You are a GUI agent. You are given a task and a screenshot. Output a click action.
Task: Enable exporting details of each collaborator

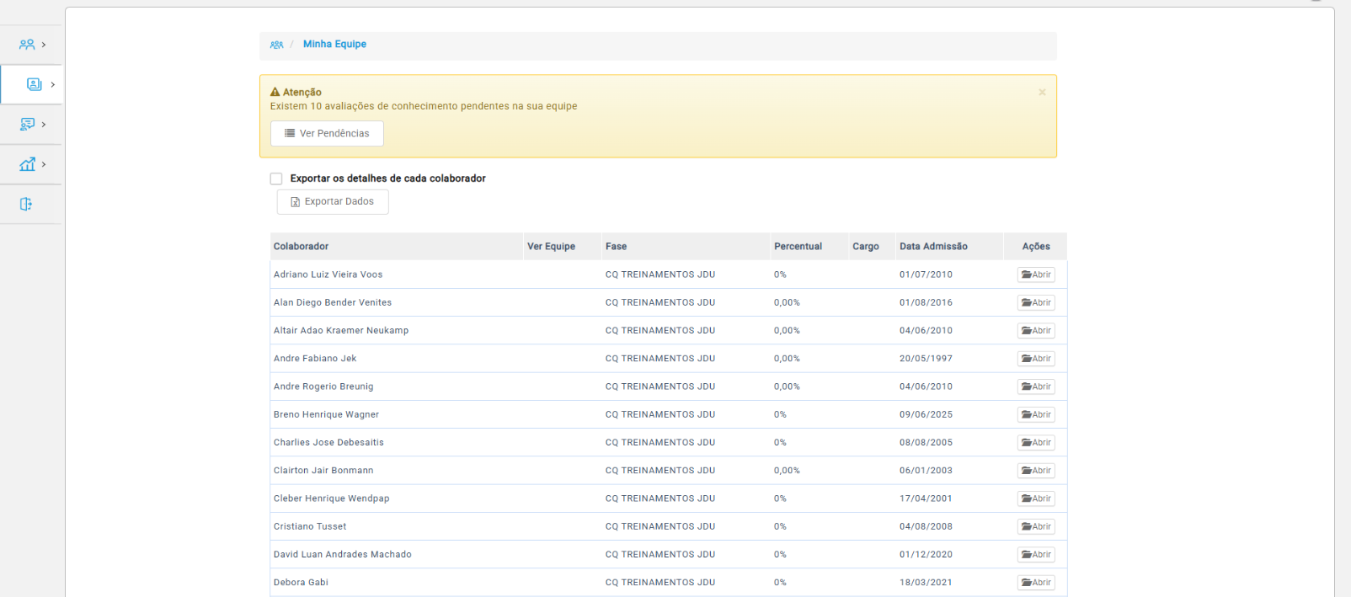[276, 179]
